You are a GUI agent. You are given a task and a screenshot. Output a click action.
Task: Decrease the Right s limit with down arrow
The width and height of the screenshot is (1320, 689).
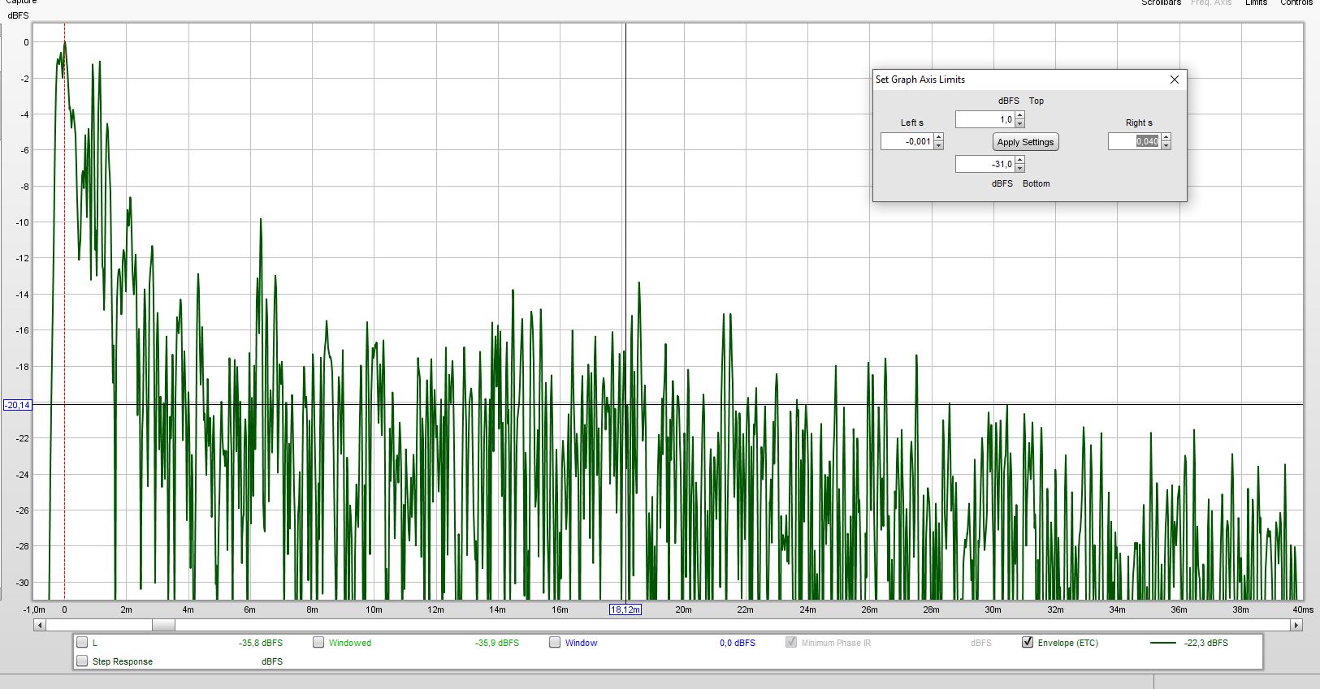[1166, 145]
